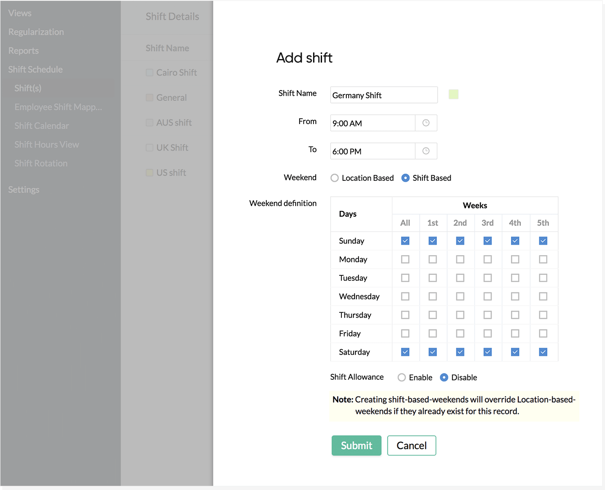This screenshot has width=605, height=490.
Task: Open Employee Shift Mapping sidebar item
Action: pos(58,107)
